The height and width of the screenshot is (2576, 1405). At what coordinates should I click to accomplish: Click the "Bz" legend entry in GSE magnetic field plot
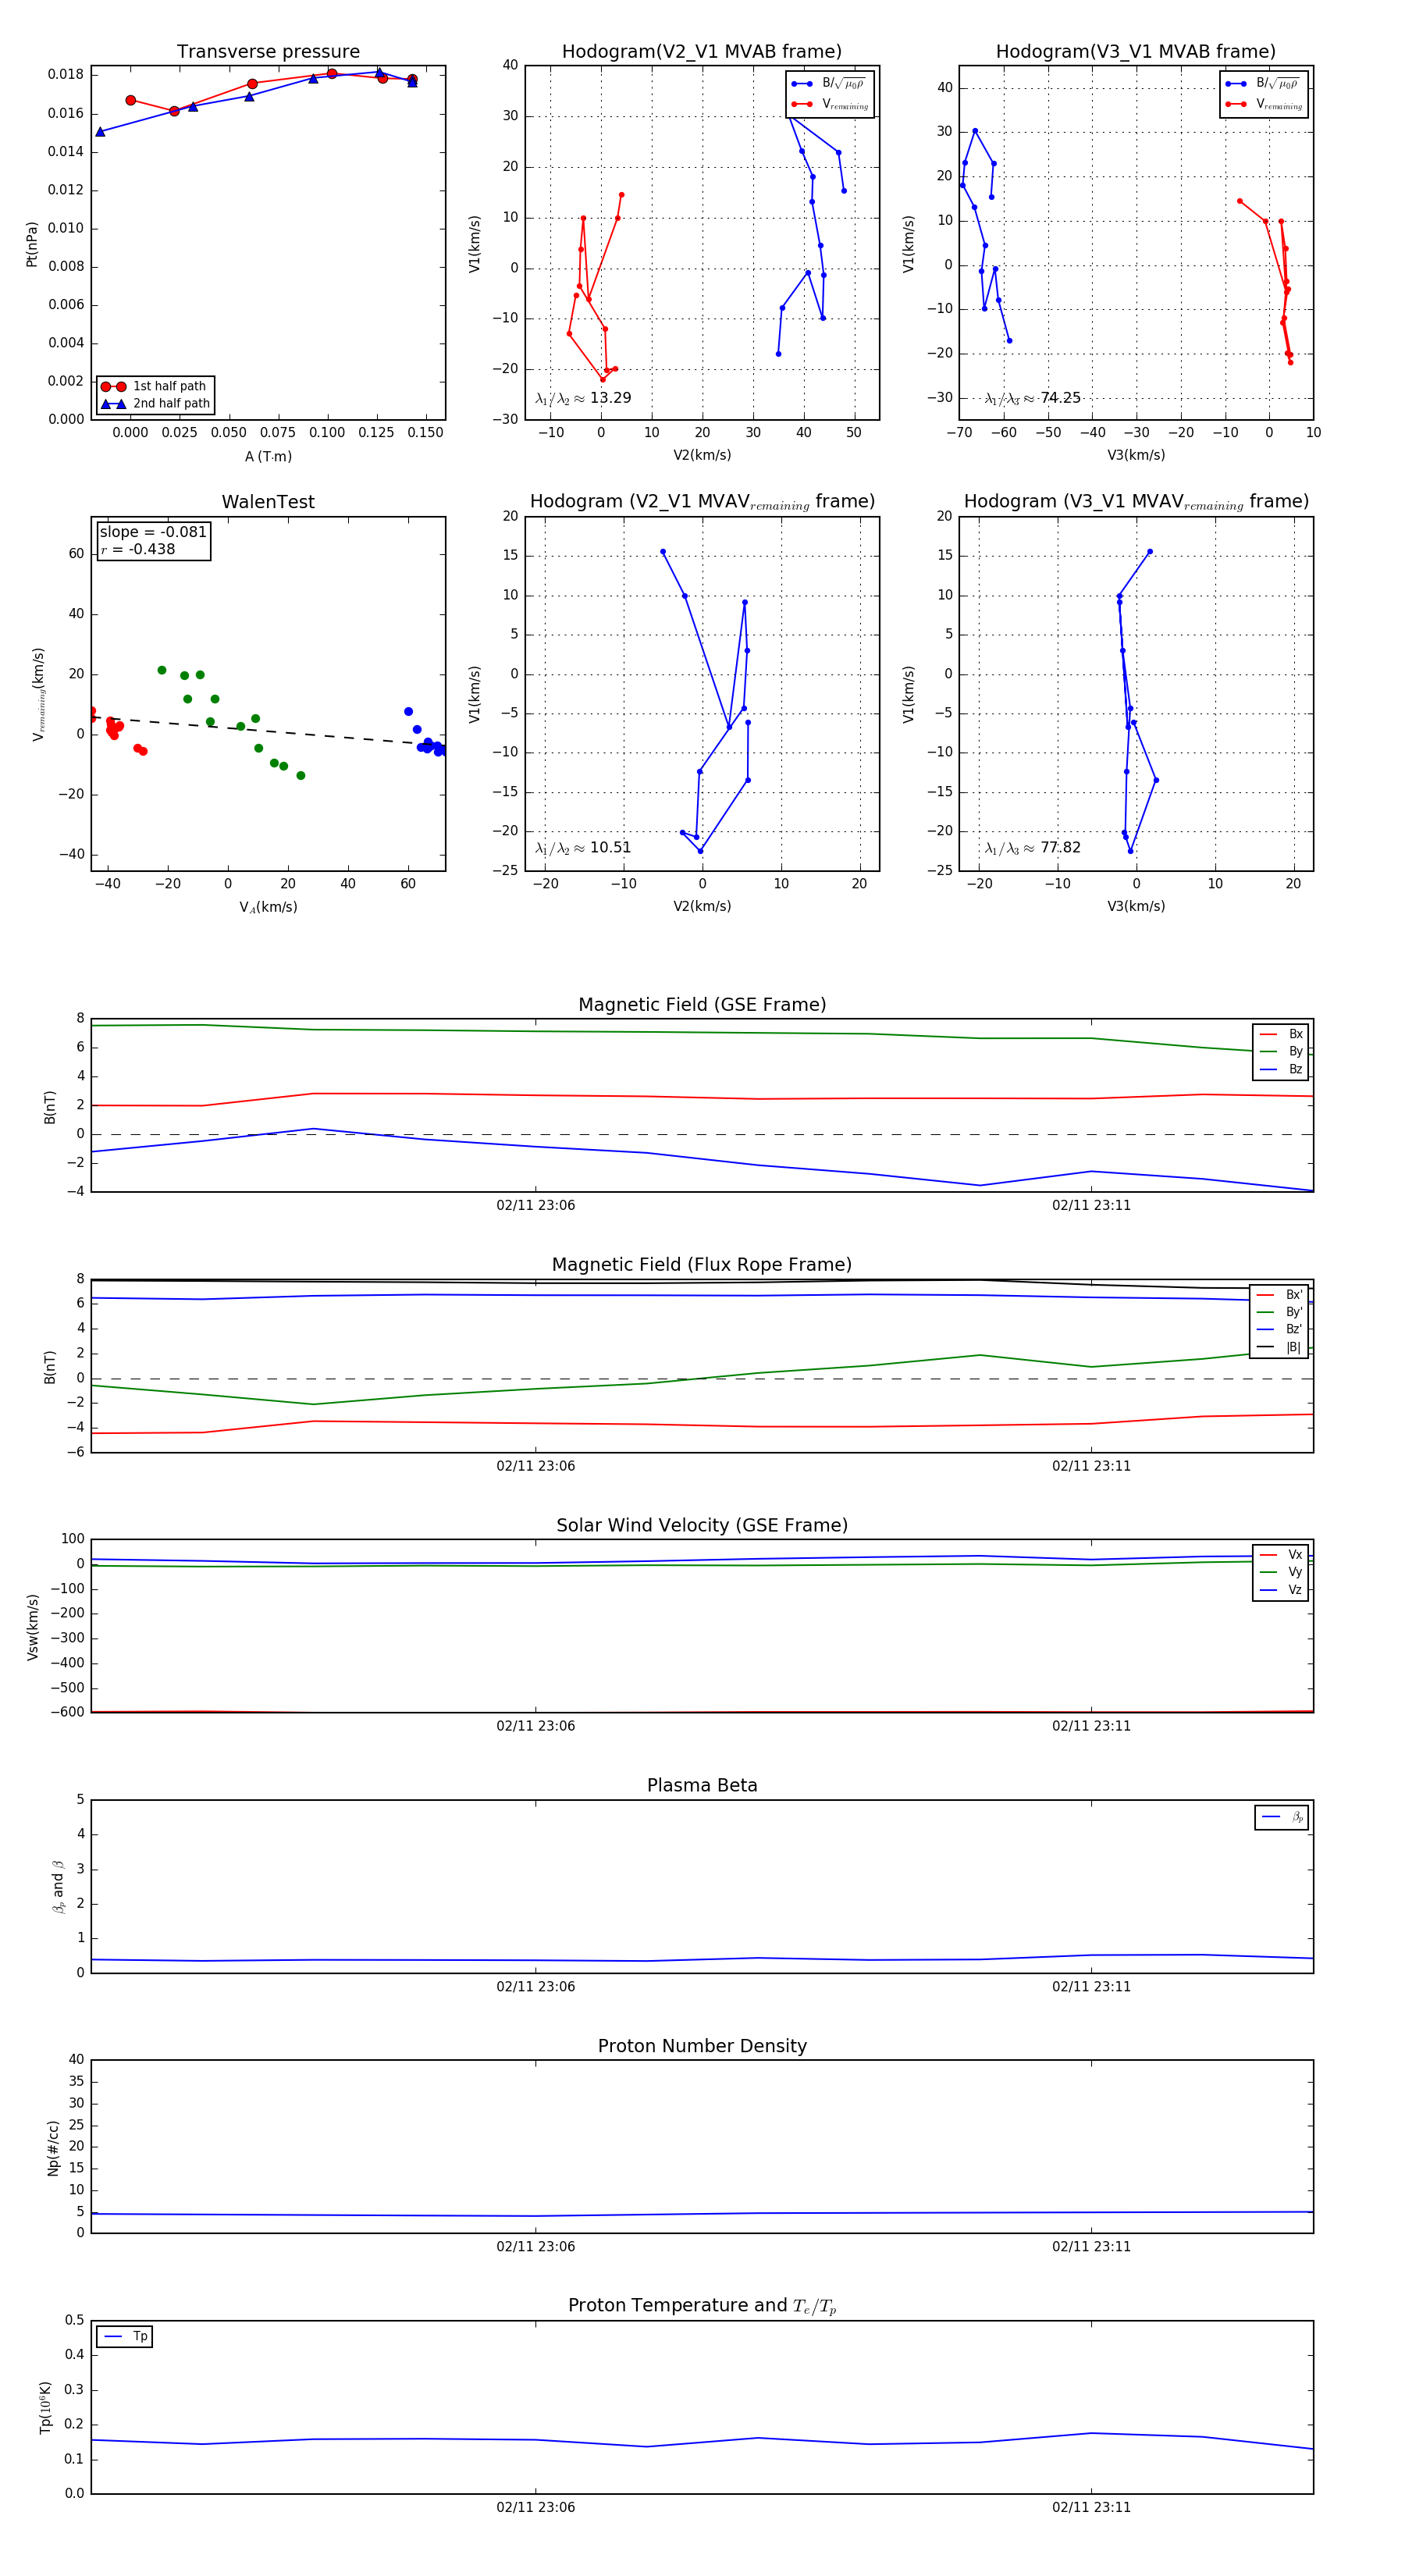[1281, 1070]
